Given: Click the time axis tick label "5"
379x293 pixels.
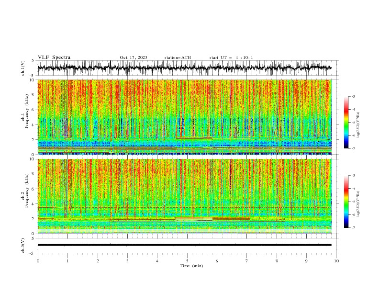Looking at the screenshot, I should click(x=187, y=261).
